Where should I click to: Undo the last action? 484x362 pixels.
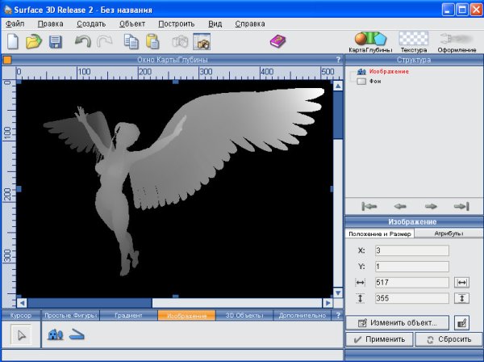(82, 40)
